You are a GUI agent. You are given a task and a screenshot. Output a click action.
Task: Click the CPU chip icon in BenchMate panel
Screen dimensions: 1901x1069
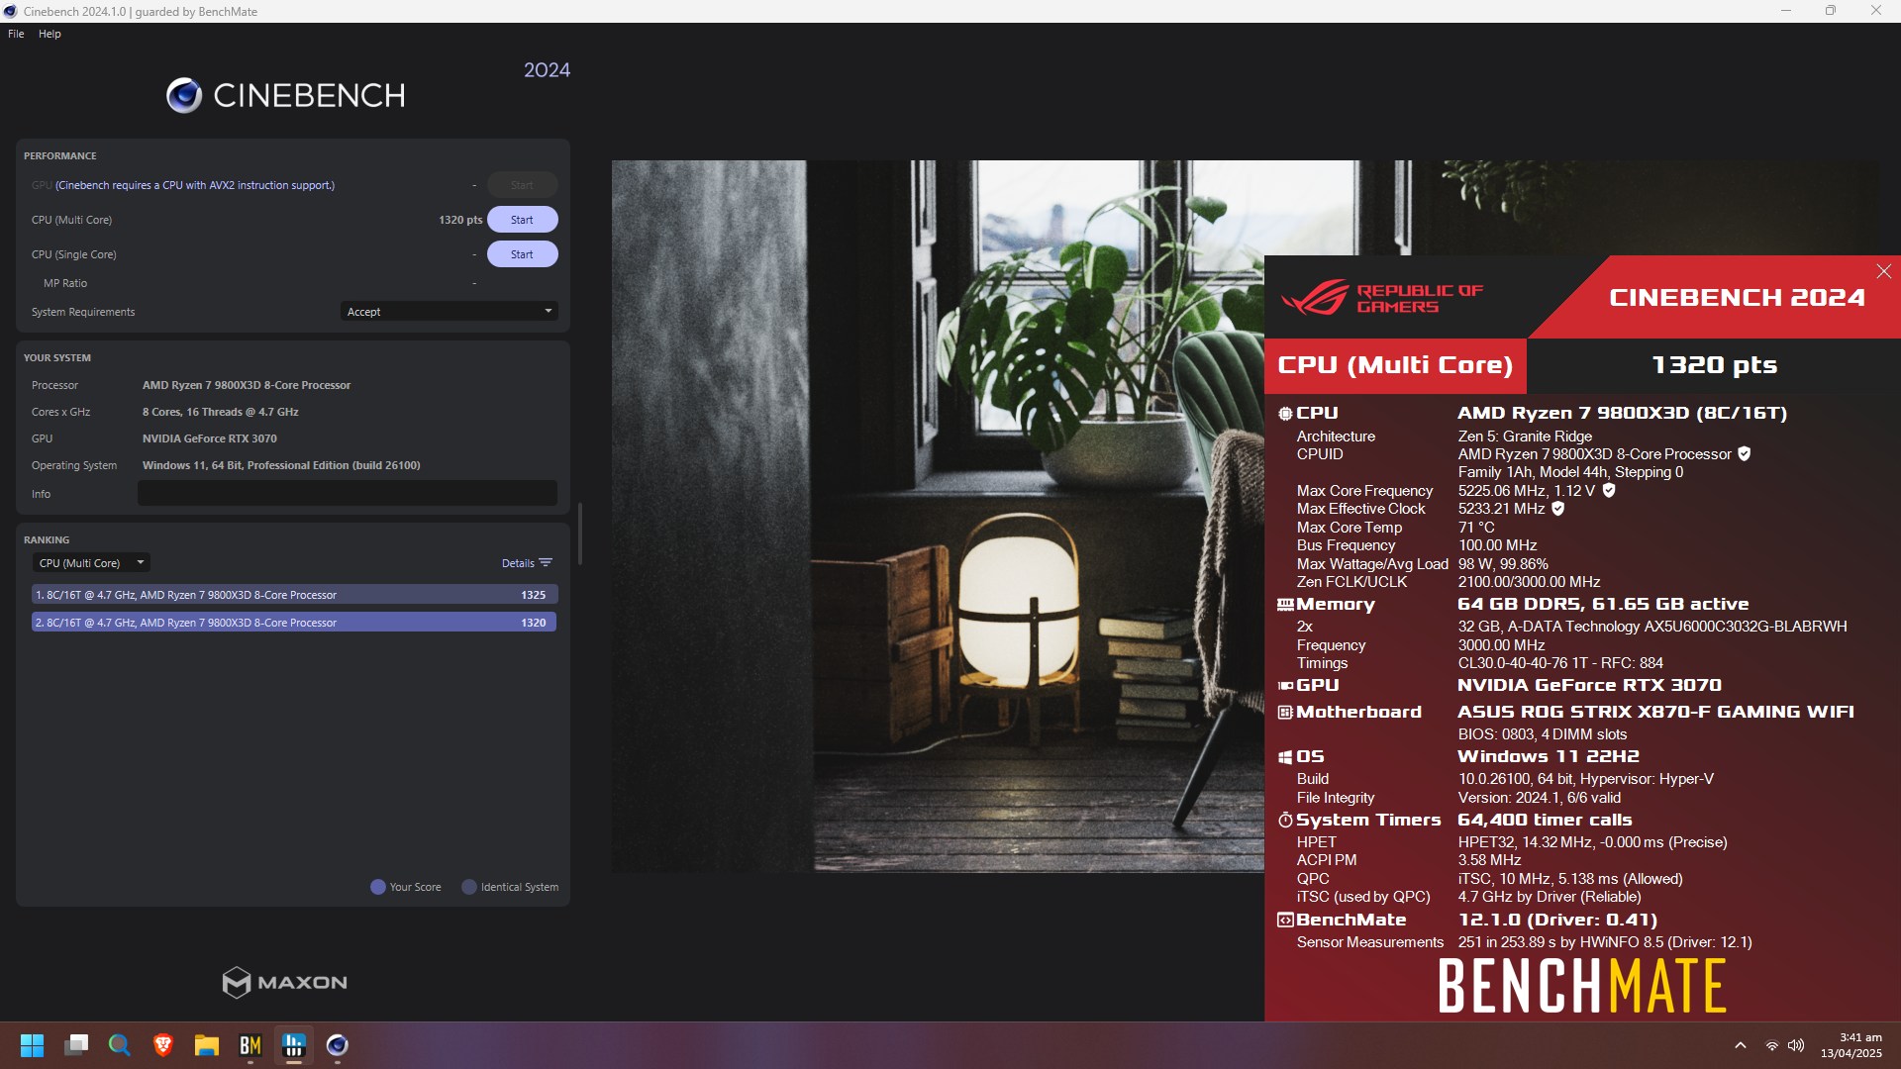[x=1285, y=414]
